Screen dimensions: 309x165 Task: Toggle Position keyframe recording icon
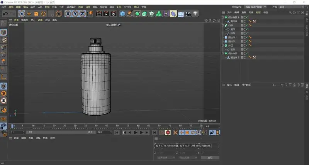tap(181, 133)
